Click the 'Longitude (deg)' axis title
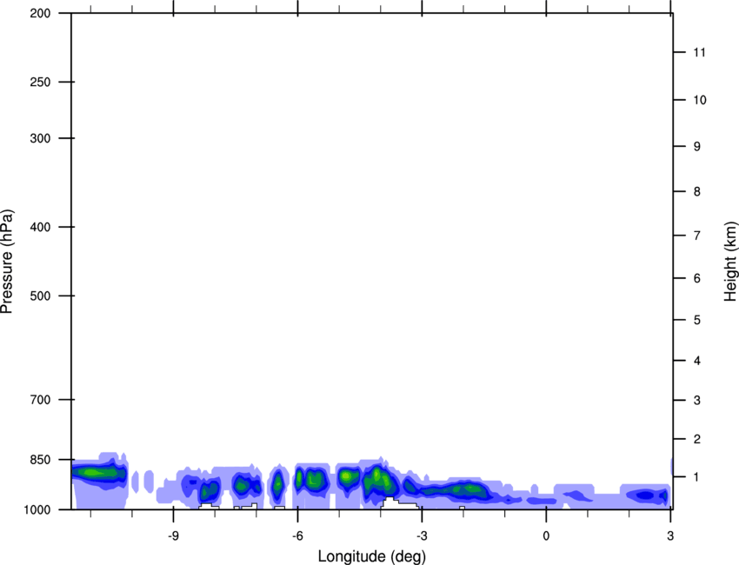 click(x=372, y=556)
